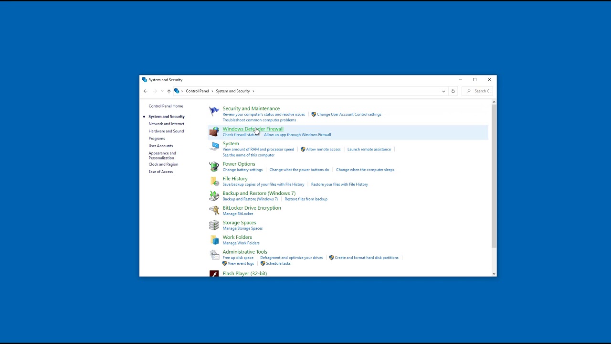Select Appearance and Personalization in sidebar
The height and width of the screenshot is (344, 611).
[x=162, y=155]
